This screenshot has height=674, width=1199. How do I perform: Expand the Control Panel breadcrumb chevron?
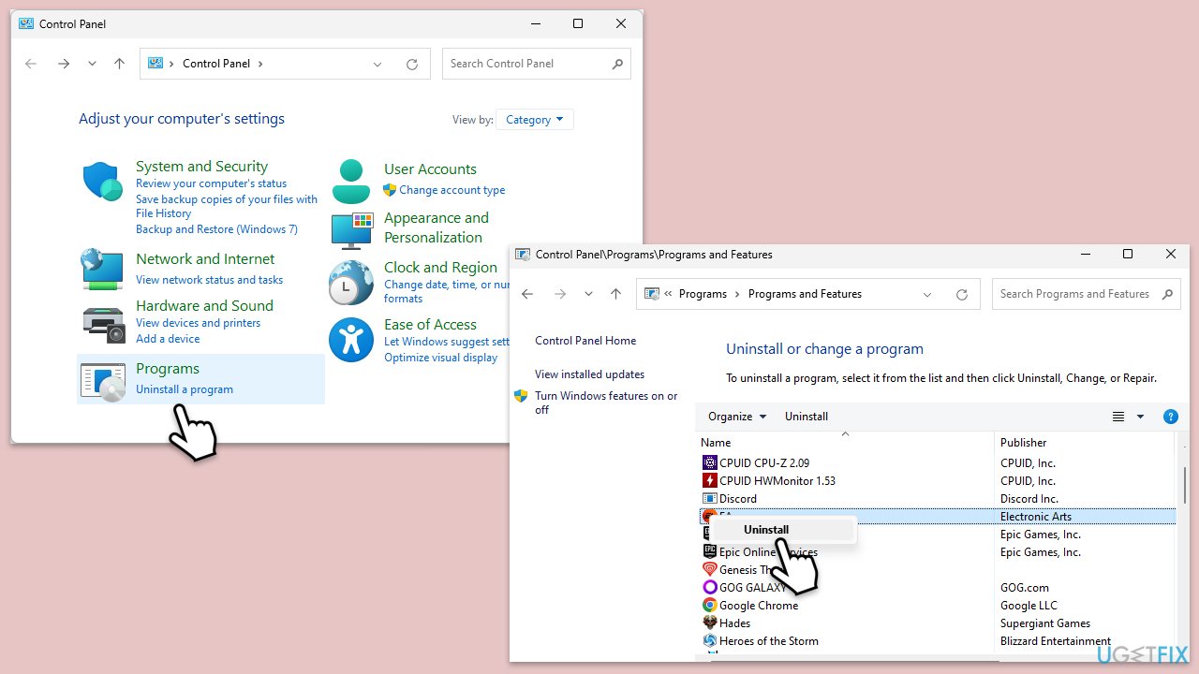(x=259, y=64)
